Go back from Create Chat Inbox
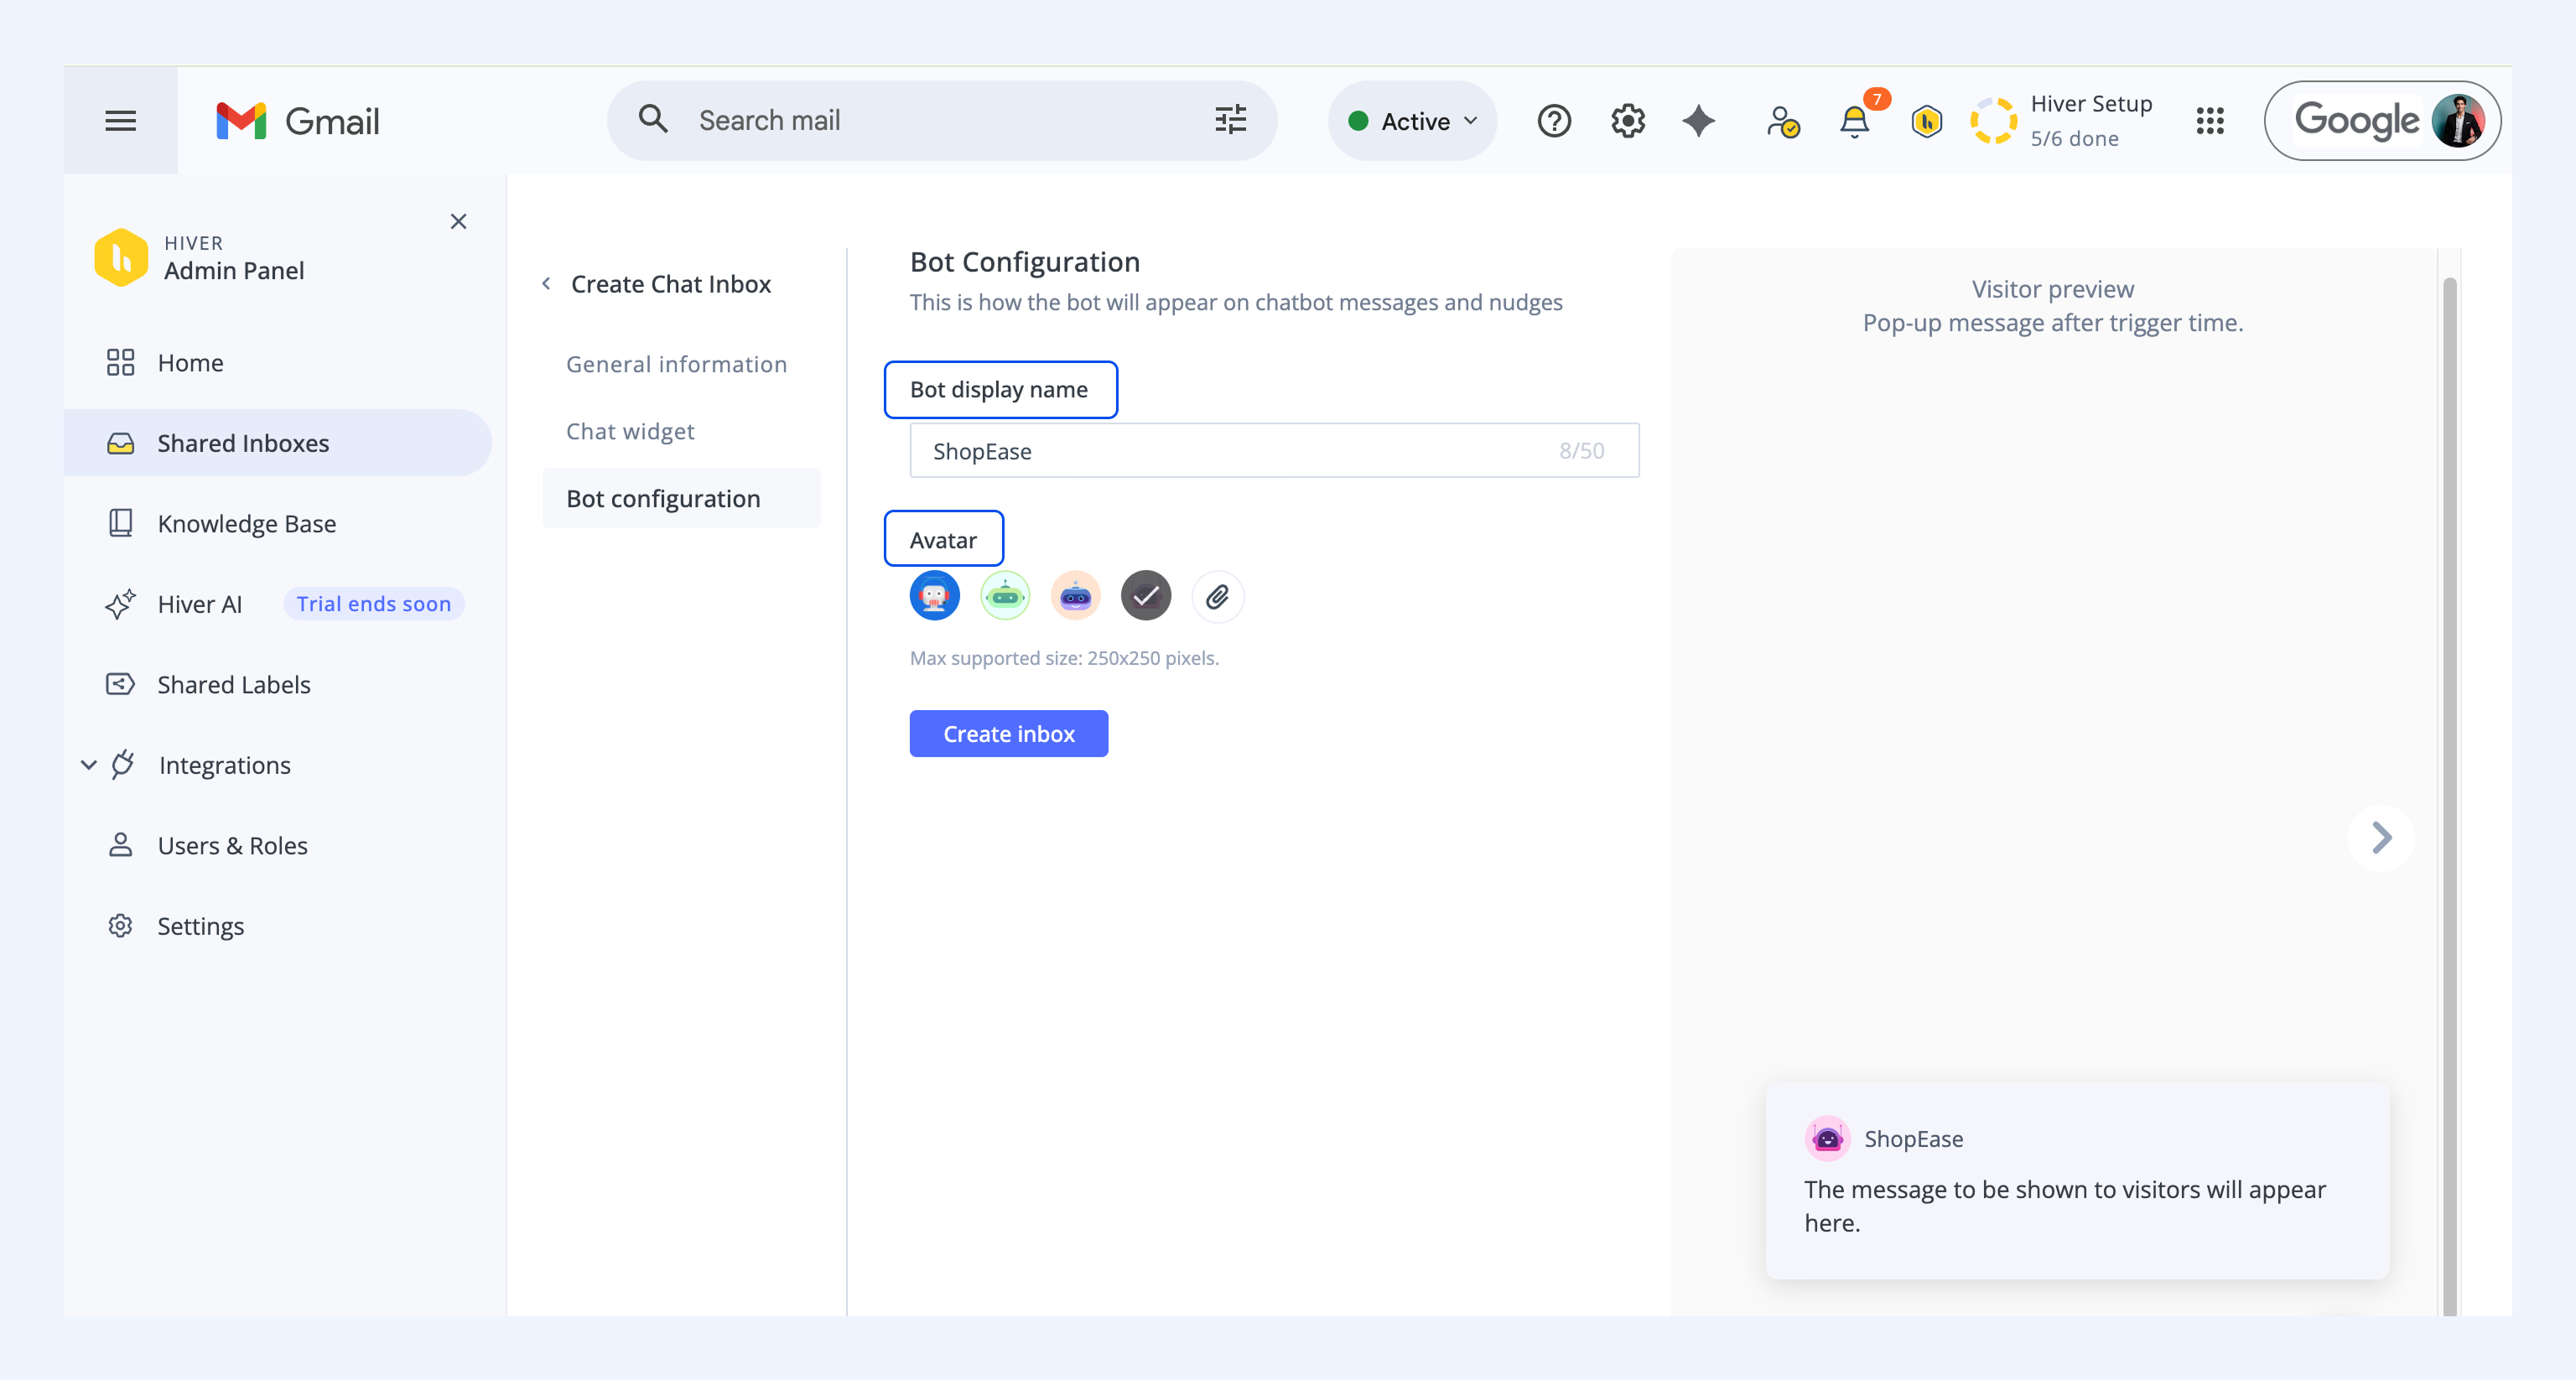2576x1380 pixels. [x=546, y=284]
